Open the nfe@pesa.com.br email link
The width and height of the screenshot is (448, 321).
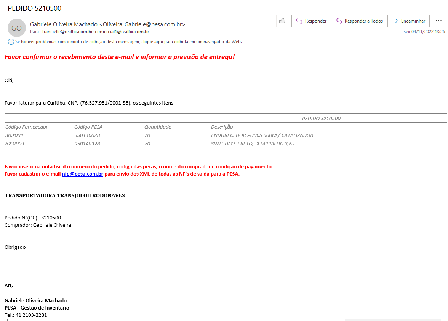point(82,174)
